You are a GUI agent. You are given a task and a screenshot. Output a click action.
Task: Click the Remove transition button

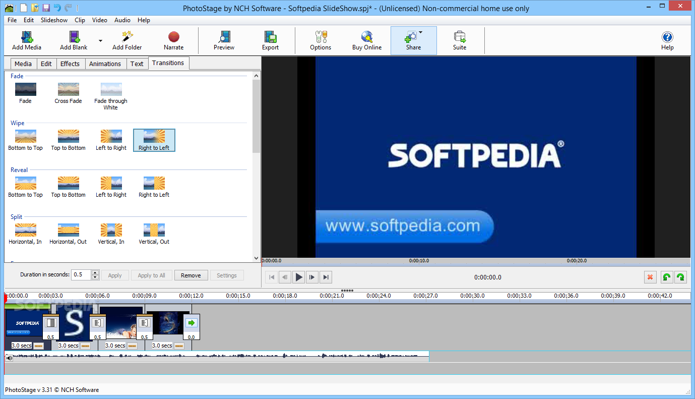click(191, 275)
